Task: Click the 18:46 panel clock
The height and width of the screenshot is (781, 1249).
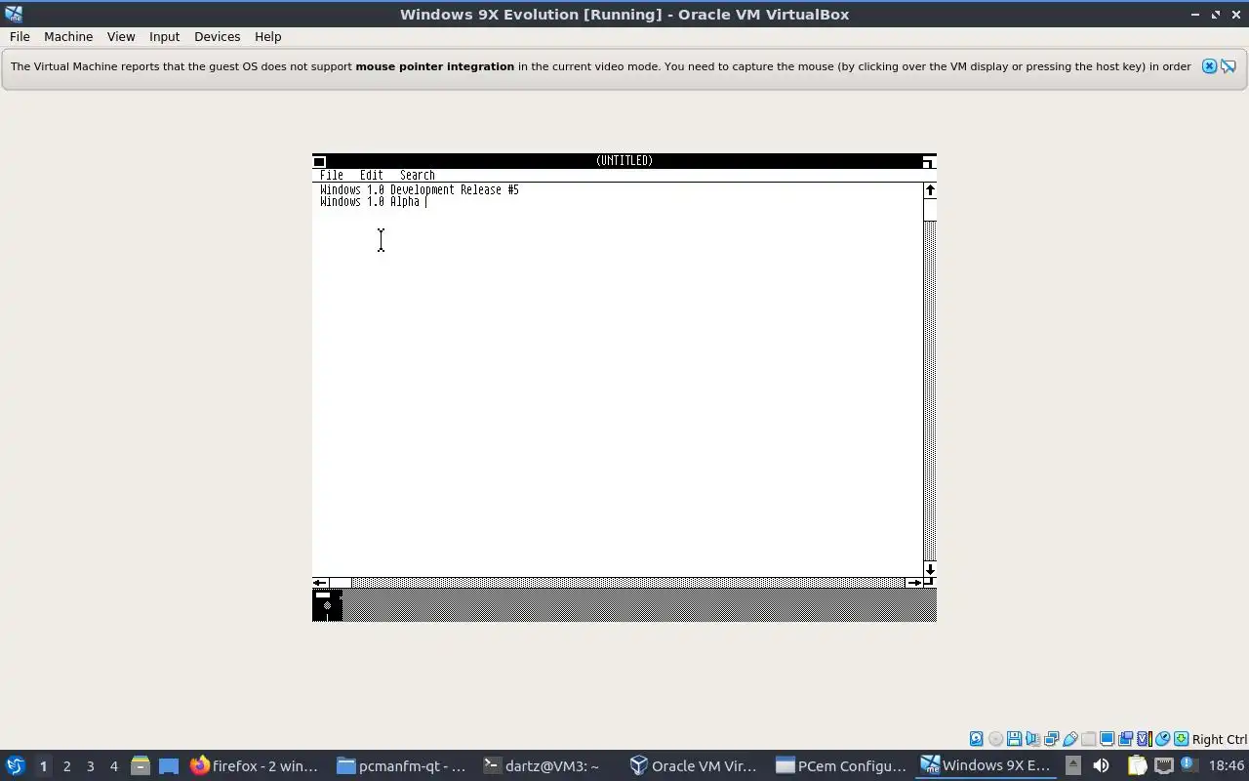Action: click(x=1227, y=765)
